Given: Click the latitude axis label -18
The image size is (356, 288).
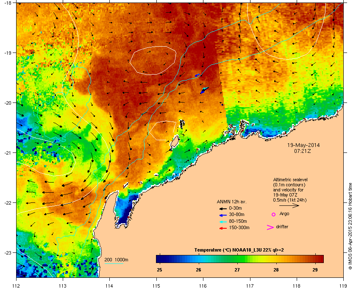Looking at the screenshot, I should pos(7,3).
